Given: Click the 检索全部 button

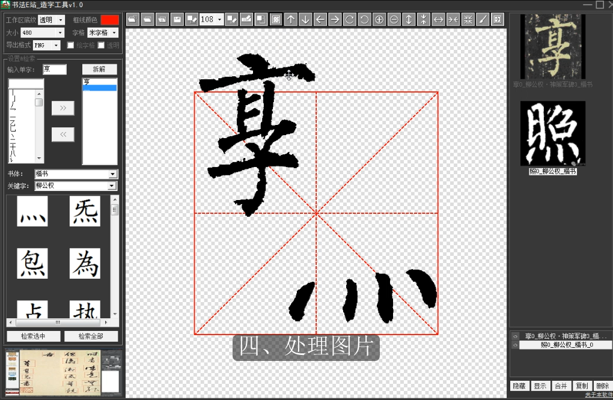Looking at the screenshot, I should [x=91, y=336].
